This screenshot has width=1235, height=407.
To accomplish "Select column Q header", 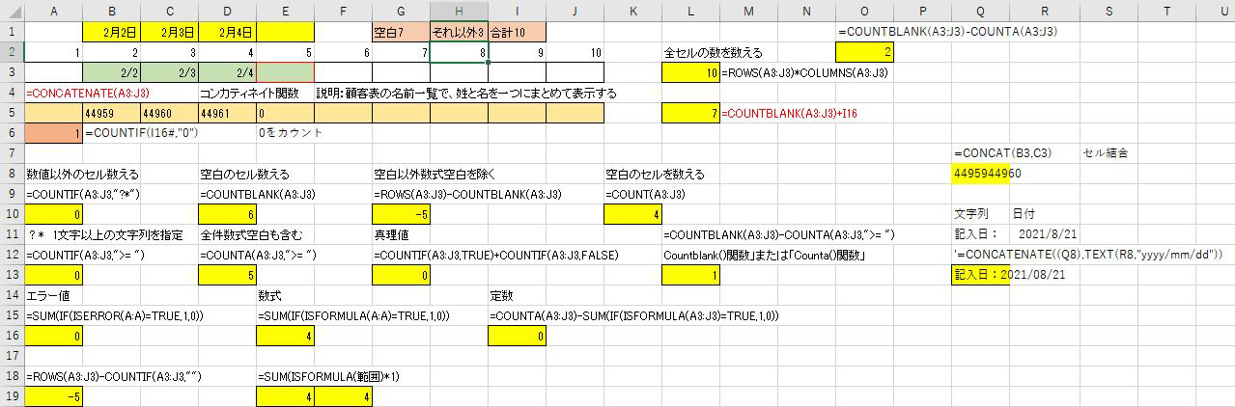I will click(980, 11).
